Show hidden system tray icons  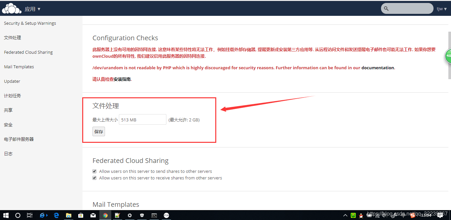345,215
